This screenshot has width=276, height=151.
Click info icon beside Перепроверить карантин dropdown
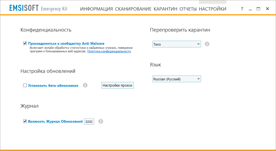(x=207, y=44)
